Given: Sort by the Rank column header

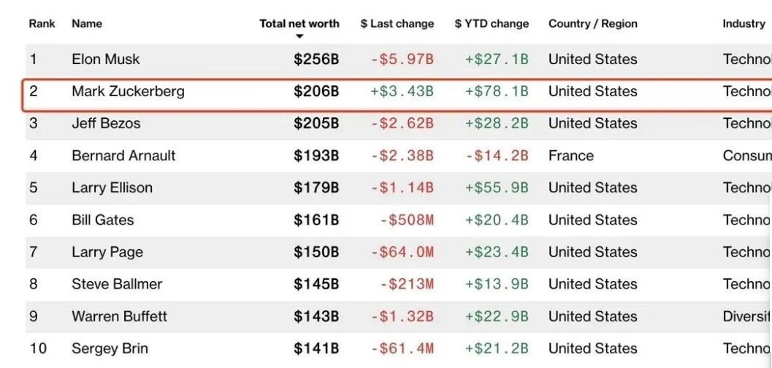Looking at the screenshot, I should (x=42, y=23).
